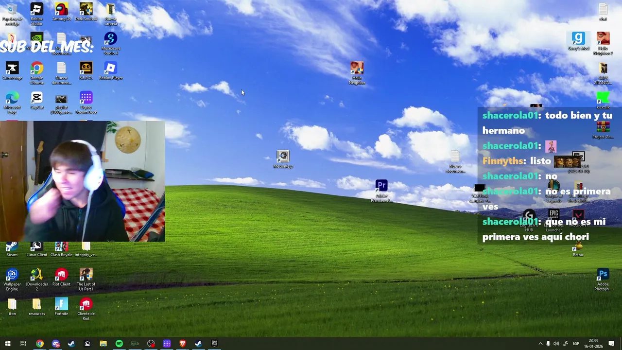The width and height of the screenshot is (622, 350).
Task: Open R.E.P.O. game shortcut
Action: (x=86, y=71)
